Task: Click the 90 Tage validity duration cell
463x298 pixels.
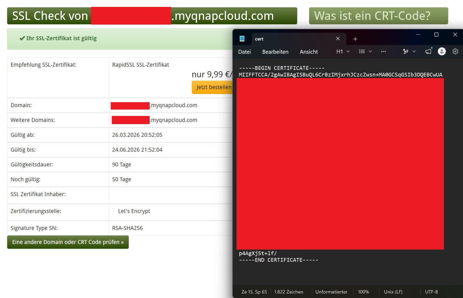Action: click(122, 165)
